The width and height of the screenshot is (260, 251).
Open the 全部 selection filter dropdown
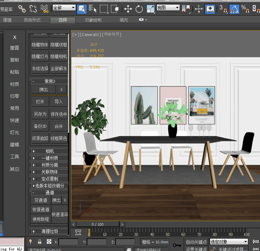[64, 8]
